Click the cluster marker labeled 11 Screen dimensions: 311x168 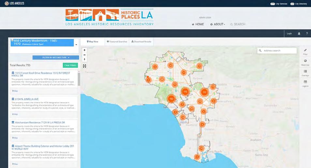click(184, 73)
